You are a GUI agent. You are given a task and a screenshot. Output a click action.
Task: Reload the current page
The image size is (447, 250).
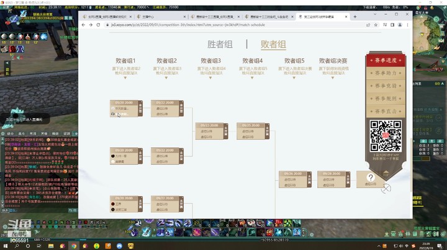[x=98, y=25]
